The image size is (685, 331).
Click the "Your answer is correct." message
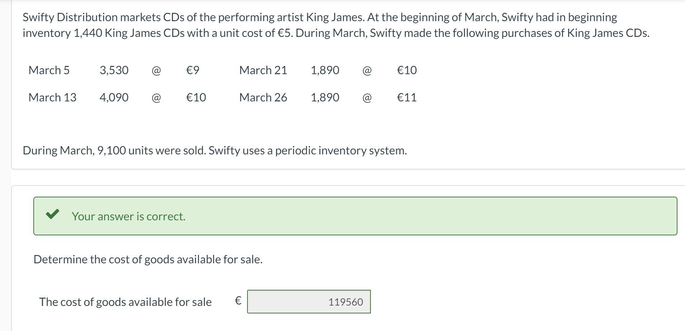[x=128, y=216]
